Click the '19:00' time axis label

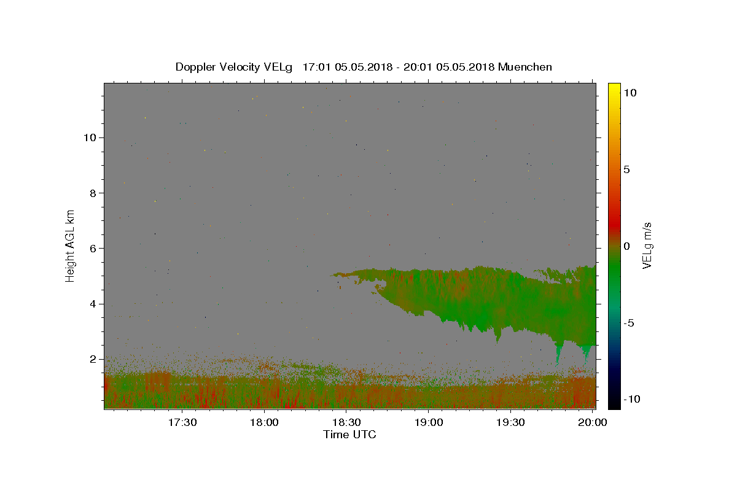click(x=429, y=423)
